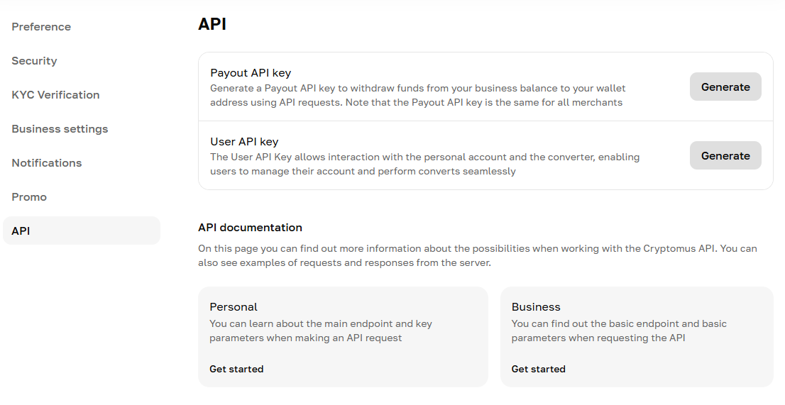The image size is (785, 405).
Task: Click the main API page title
Action: click(x=212, y=24)
